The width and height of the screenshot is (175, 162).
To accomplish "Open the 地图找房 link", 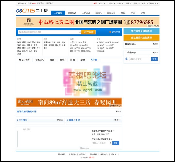I will (116, 32).
